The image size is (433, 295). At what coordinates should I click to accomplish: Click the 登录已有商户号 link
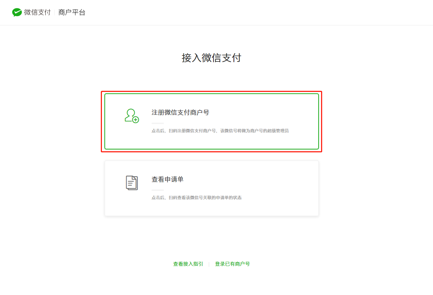coord(232,264)
